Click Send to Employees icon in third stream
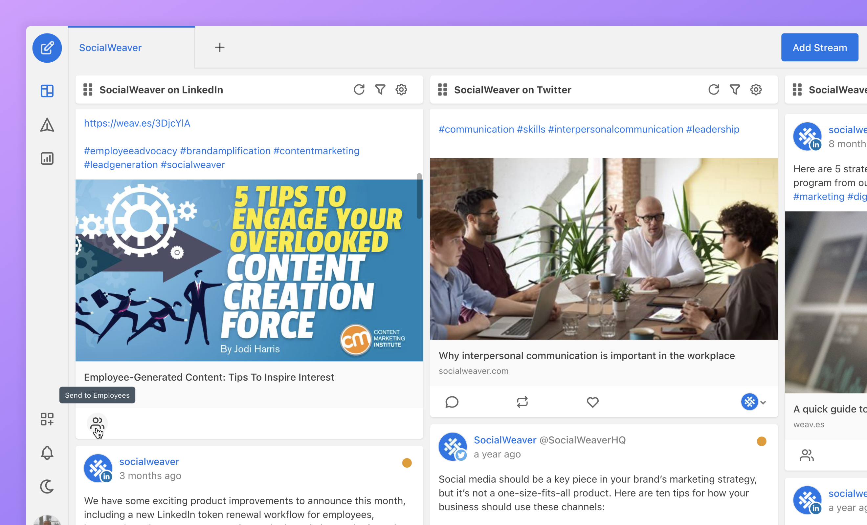The width and height of the screenshot is (867, 525). (x=807, y=455)
